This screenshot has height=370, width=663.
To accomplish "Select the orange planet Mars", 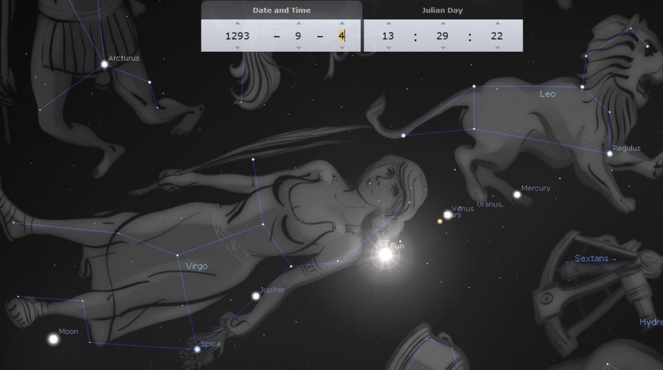I will click(x=440, y=221).
